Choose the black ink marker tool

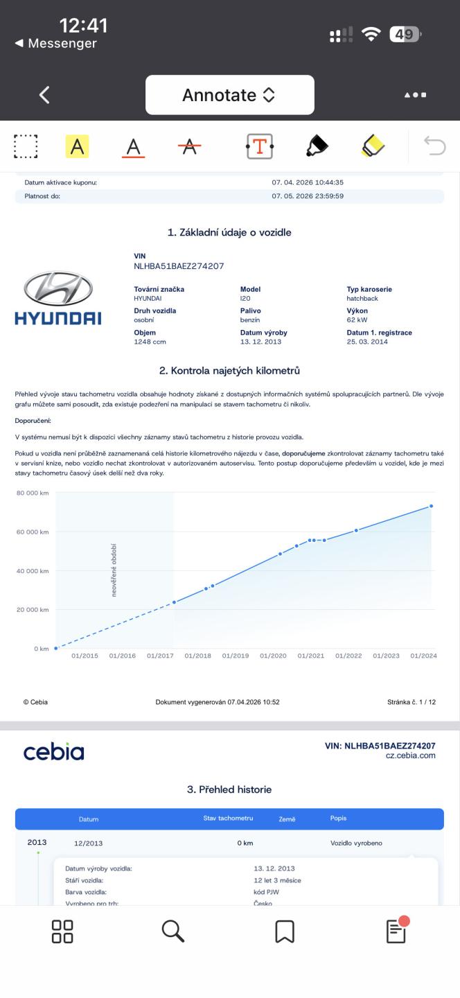(317, 146)
